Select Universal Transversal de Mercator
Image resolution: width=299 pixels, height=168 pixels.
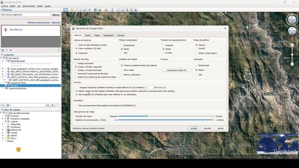tap(76, 74)
